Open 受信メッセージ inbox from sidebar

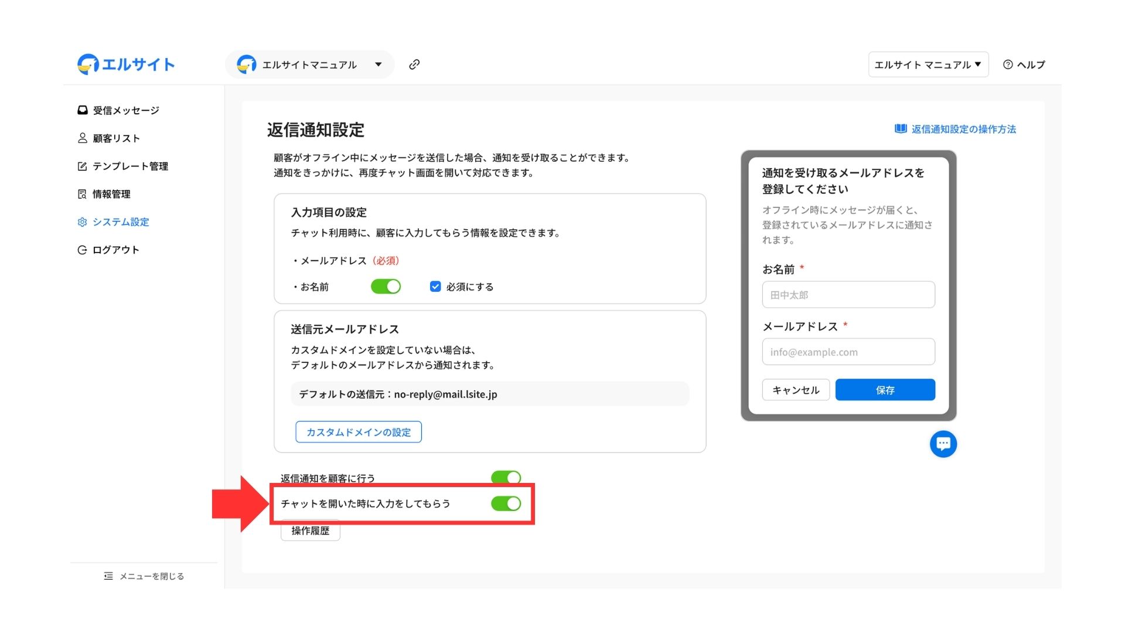coord(125,110)
